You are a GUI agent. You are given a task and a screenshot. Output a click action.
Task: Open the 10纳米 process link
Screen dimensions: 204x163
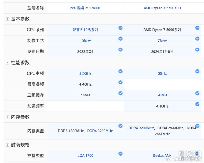[85, 41]
